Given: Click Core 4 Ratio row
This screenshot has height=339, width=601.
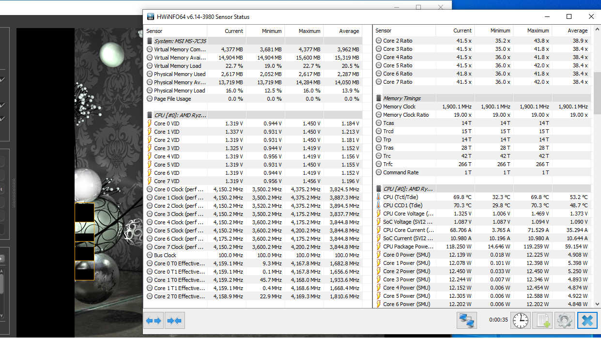Looking at the screenshot, I should tap(482, 57).
